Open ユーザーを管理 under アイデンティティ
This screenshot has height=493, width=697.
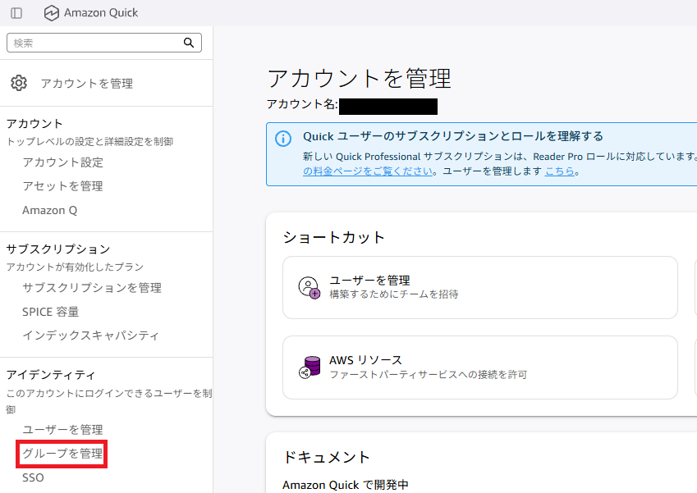coord(62,430)
